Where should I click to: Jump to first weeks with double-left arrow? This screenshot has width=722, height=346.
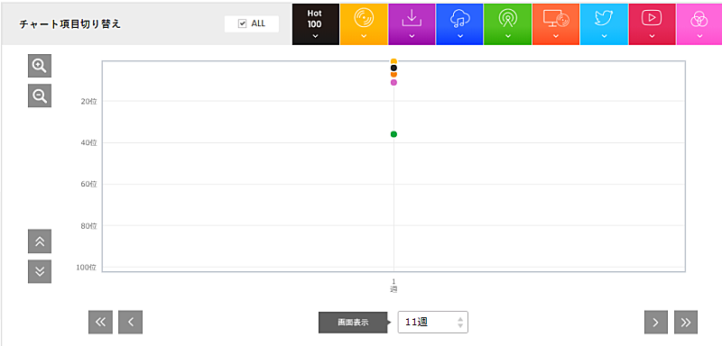(x=100, y=322)
